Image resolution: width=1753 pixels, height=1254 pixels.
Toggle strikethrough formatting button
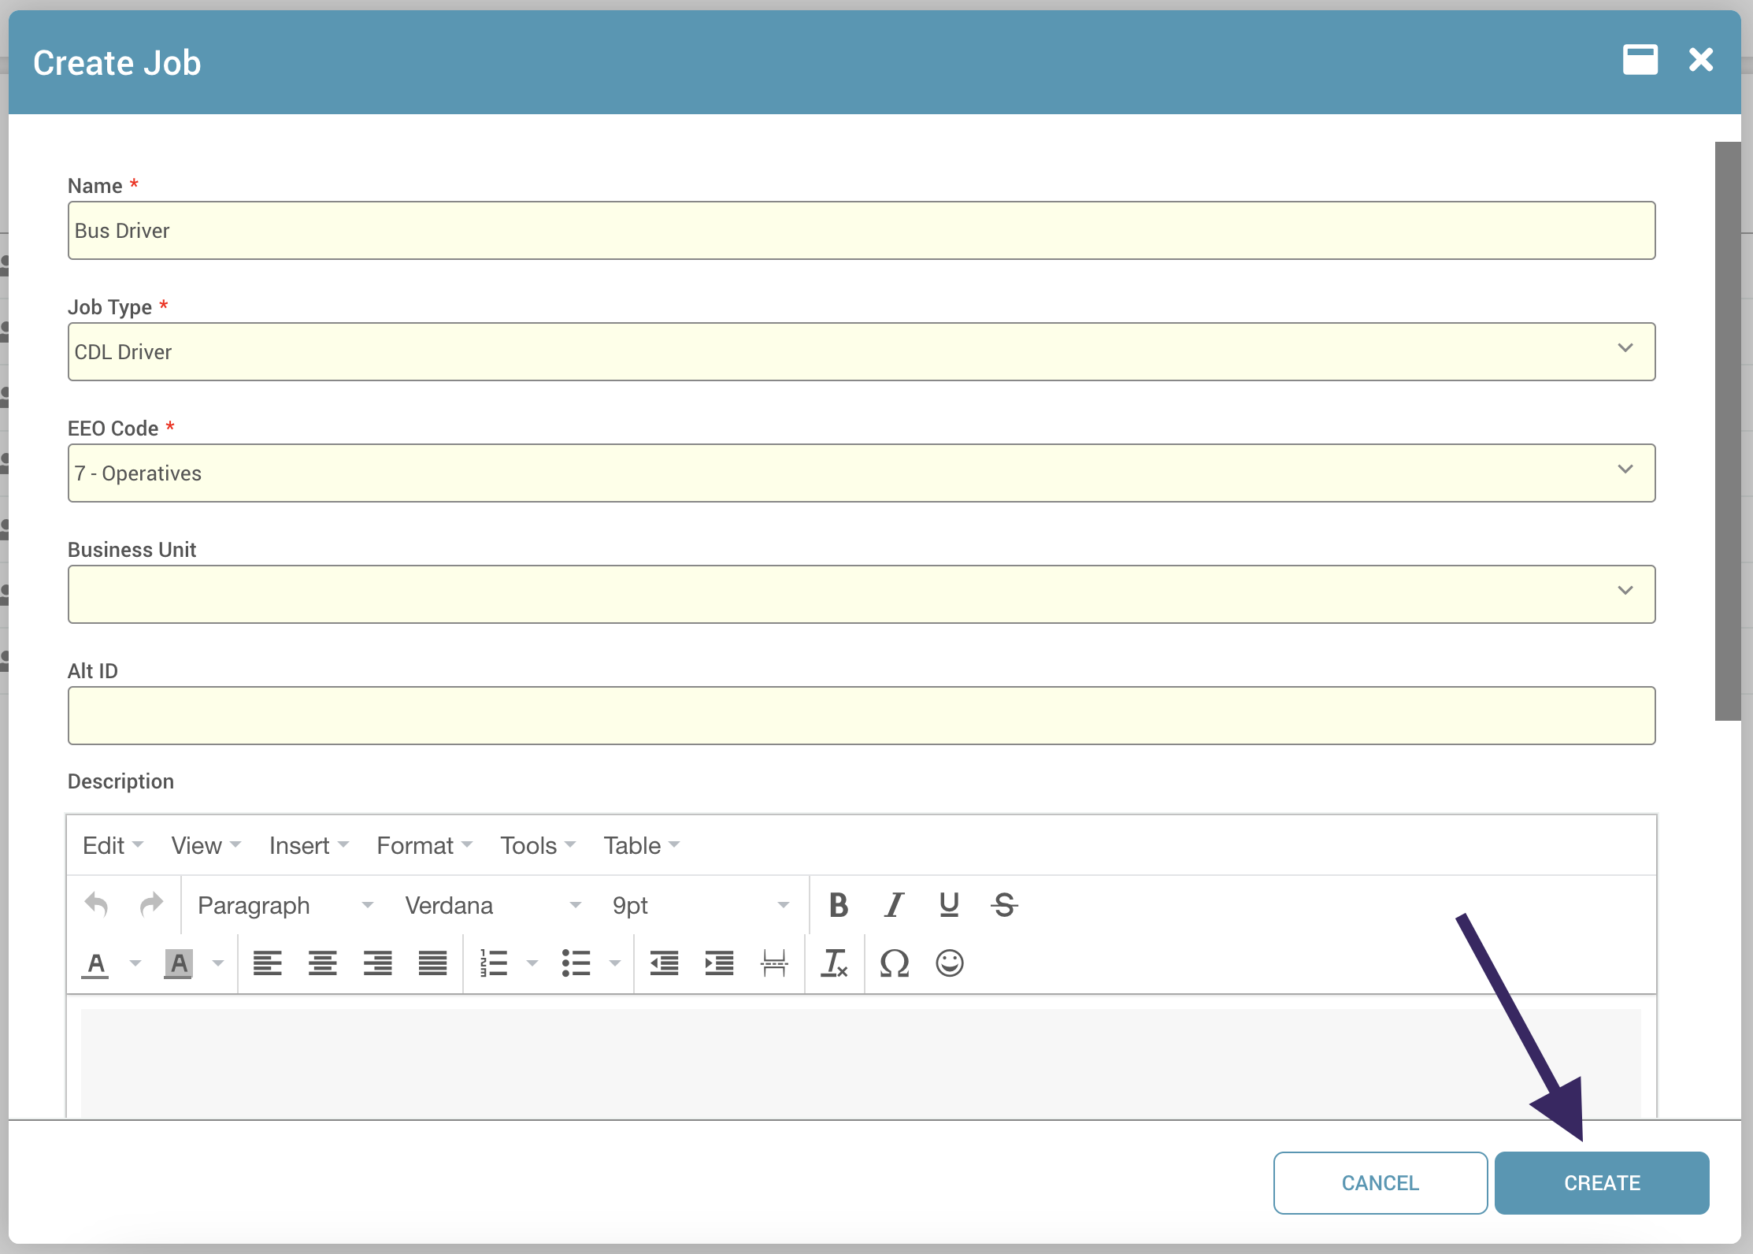[x=1004, y=905]
